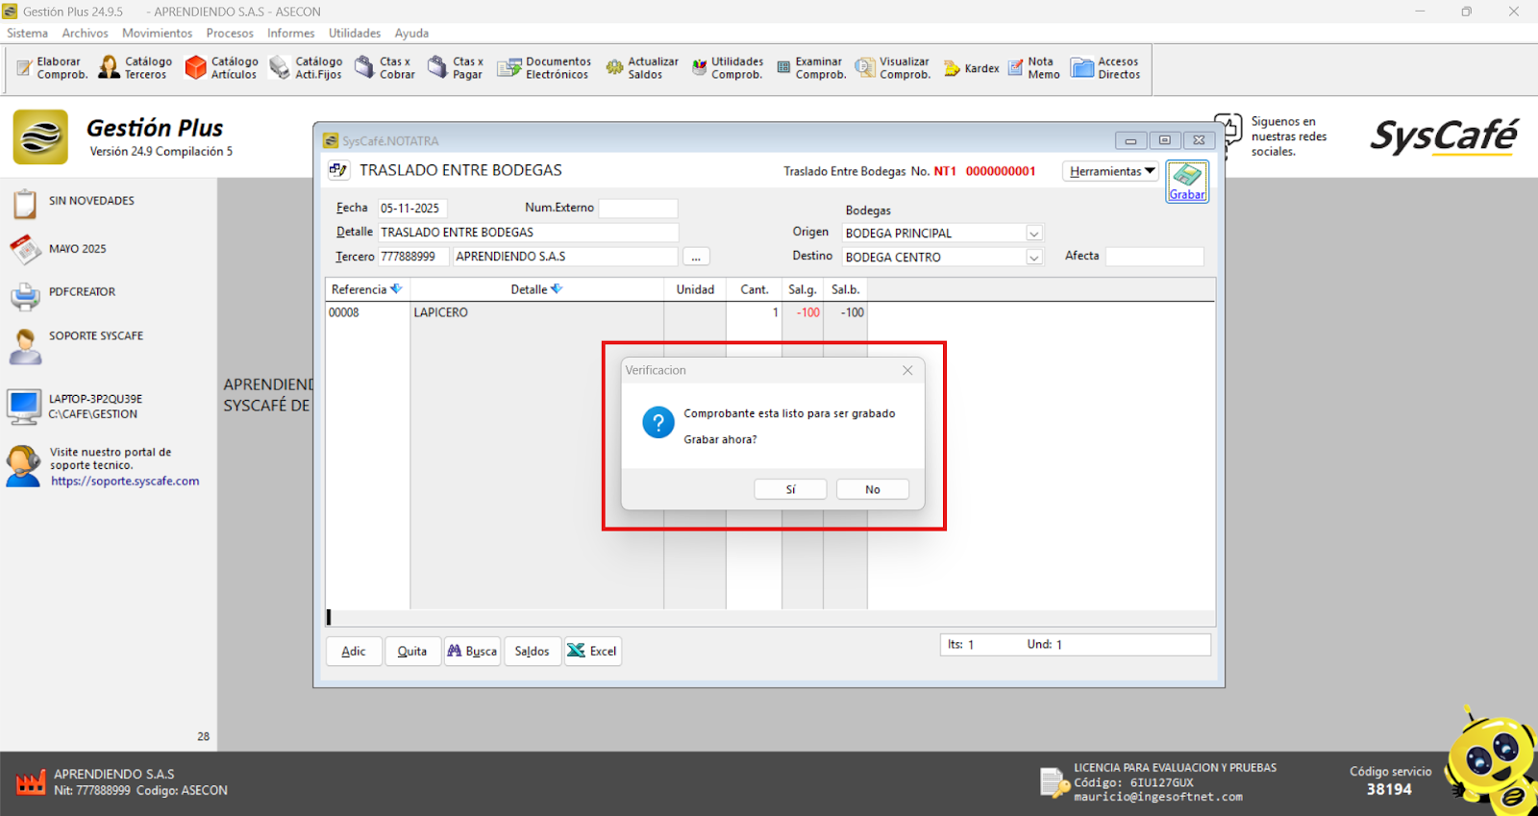Open Catálogo Terceros from toolbar
The image size is (1538, 816).
[136, 67]
